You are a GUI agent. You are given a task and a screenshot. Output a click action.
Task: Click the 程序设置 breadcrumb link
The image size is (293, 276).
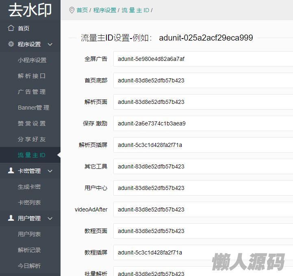[104, 10]
